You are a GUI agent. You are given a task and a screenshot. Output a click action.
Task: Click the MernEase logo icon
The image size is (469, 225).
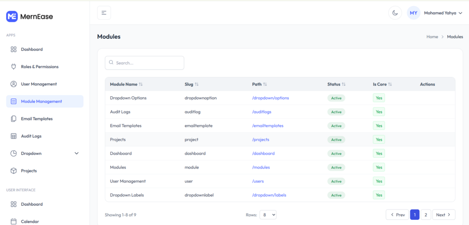12,16
